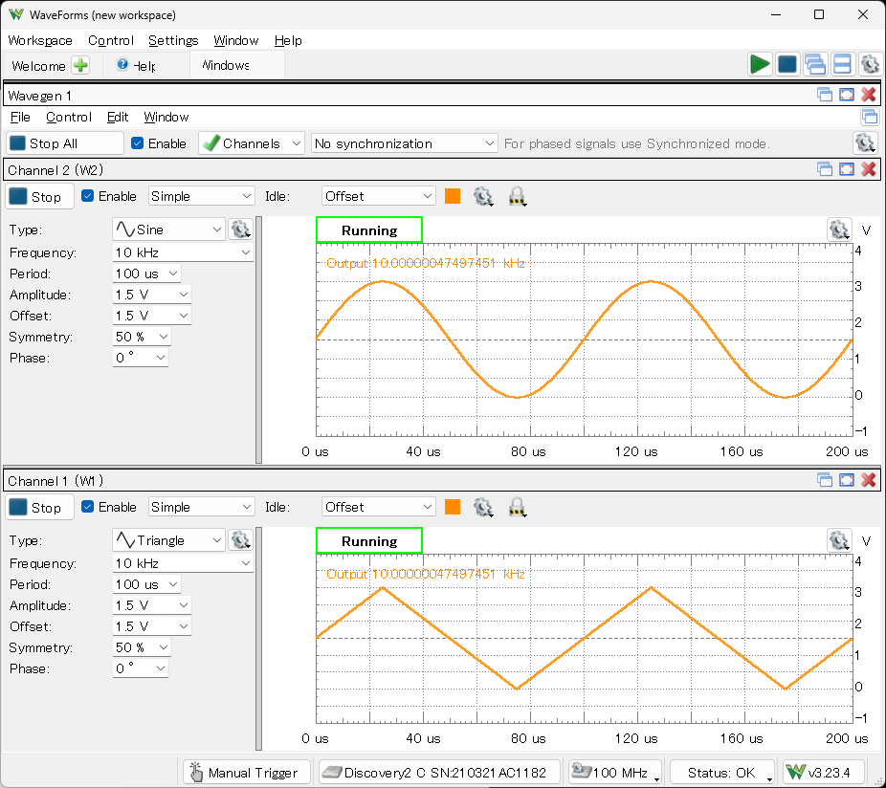Click the green Run all instruments icon
Screen dimensions: 886x788
[760, 64]
